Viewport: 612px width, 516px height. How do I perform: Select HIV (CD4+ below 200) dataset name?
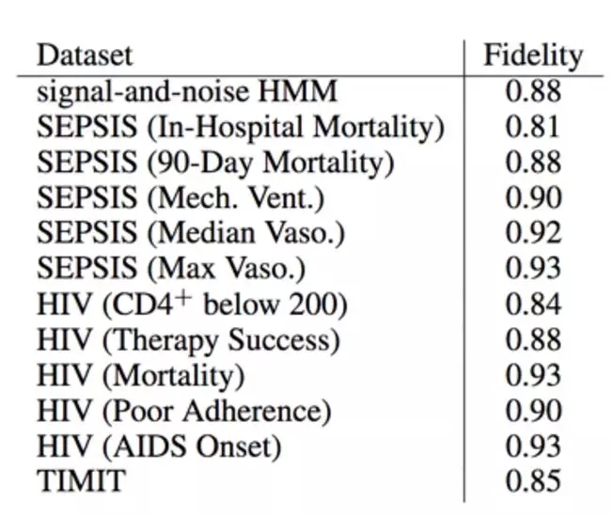click(x=193, y=304)
